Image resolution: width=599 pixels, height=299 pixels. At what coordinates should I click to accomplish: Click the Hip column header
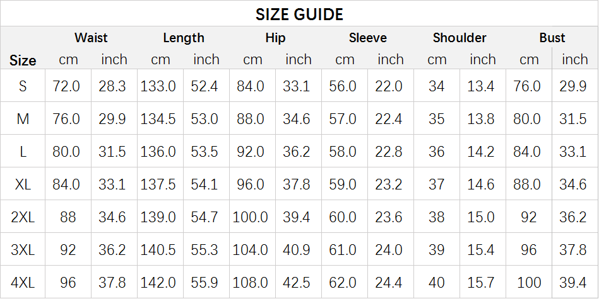pyautogui.click(x=275, y=38)
